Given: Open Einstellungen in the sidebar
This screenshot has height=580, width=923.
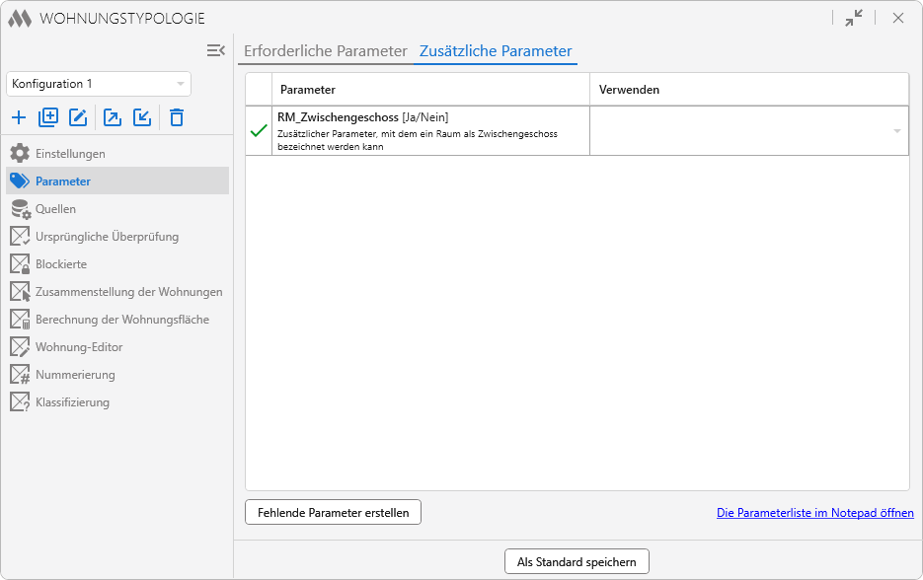Looking at the screenshot, I should coord(70,154).
